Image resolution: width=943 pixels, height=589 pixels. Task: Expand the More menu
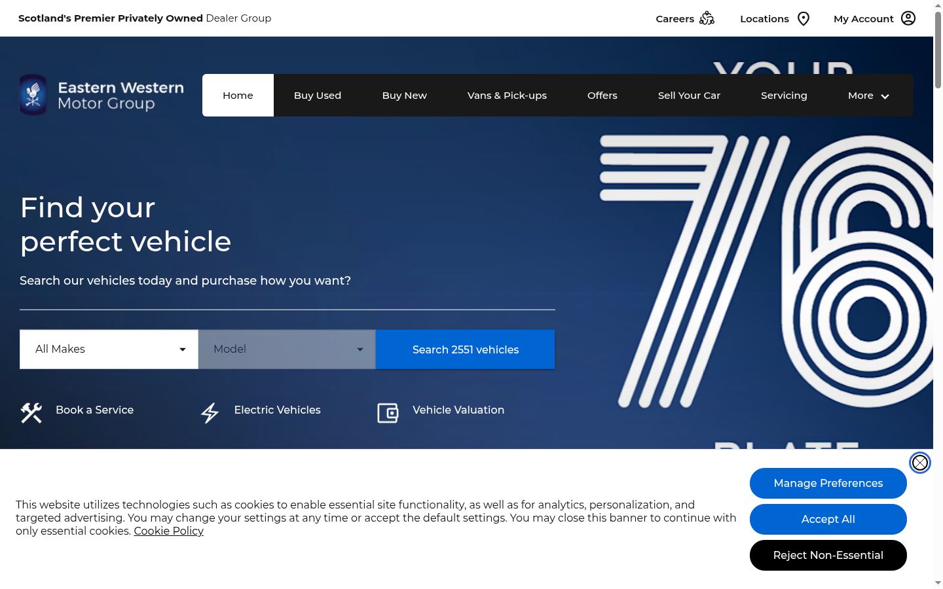[868, 96]
